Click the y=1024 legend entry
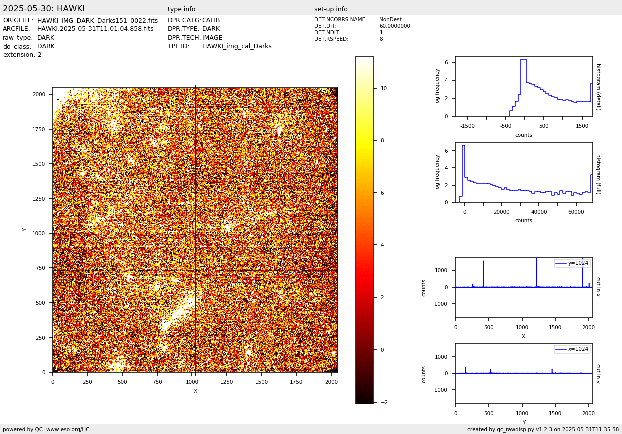The height and width of the screenshot is (434, 622). pyautogui.click(x=572, y=263)
